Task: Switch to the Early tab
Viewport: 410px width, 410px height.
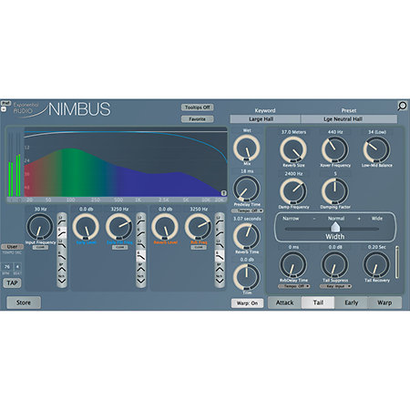Action: tap(352, 302)
